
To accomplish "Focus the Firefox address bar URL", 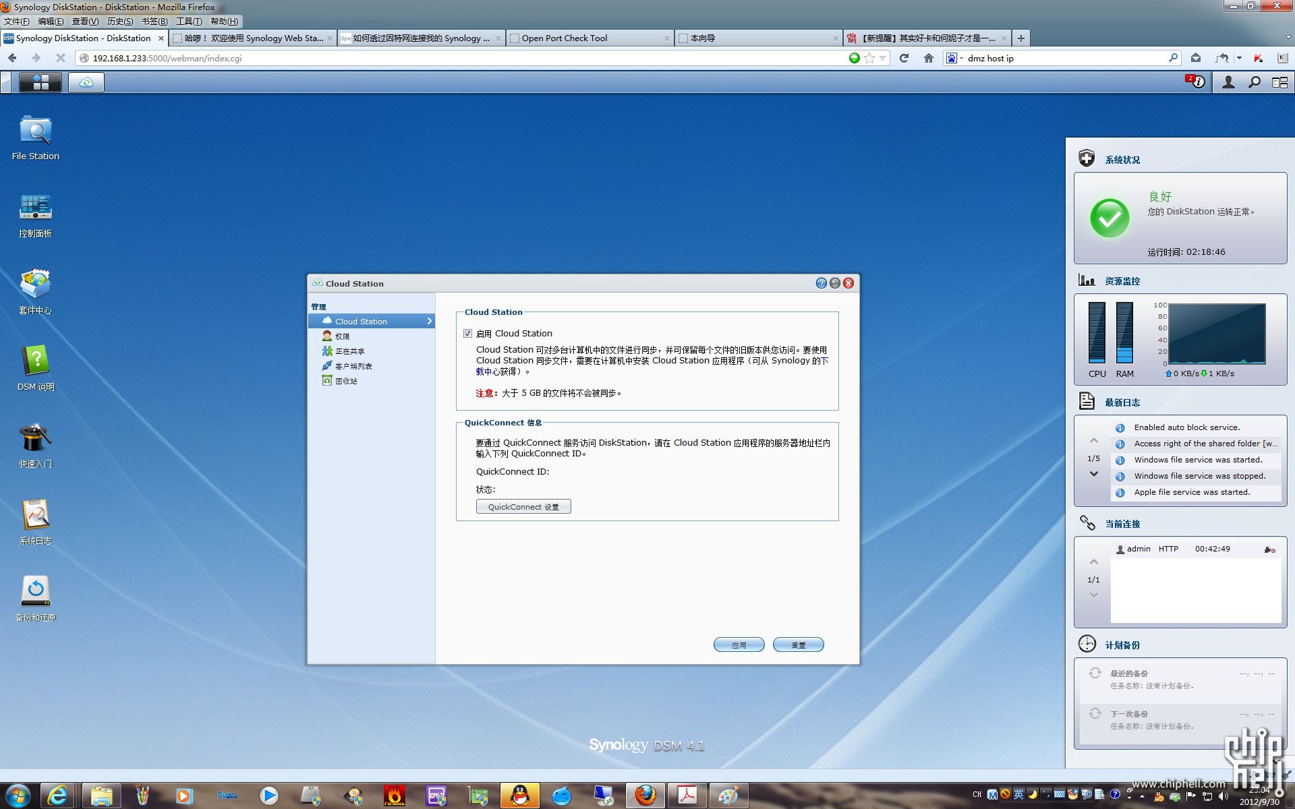I will click(465, 58).
